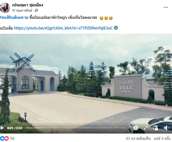This screenshot has height=142, width=172.
Task: Open the #อรสิรินสันทราย hashtag
Action: coord(14,18)
